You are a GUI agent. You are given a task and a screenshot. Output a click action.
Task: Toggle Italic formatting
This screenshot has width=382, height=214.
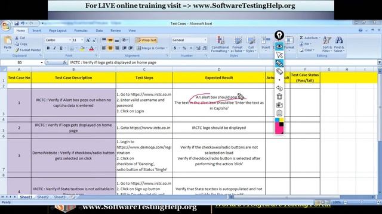(54, 48)
